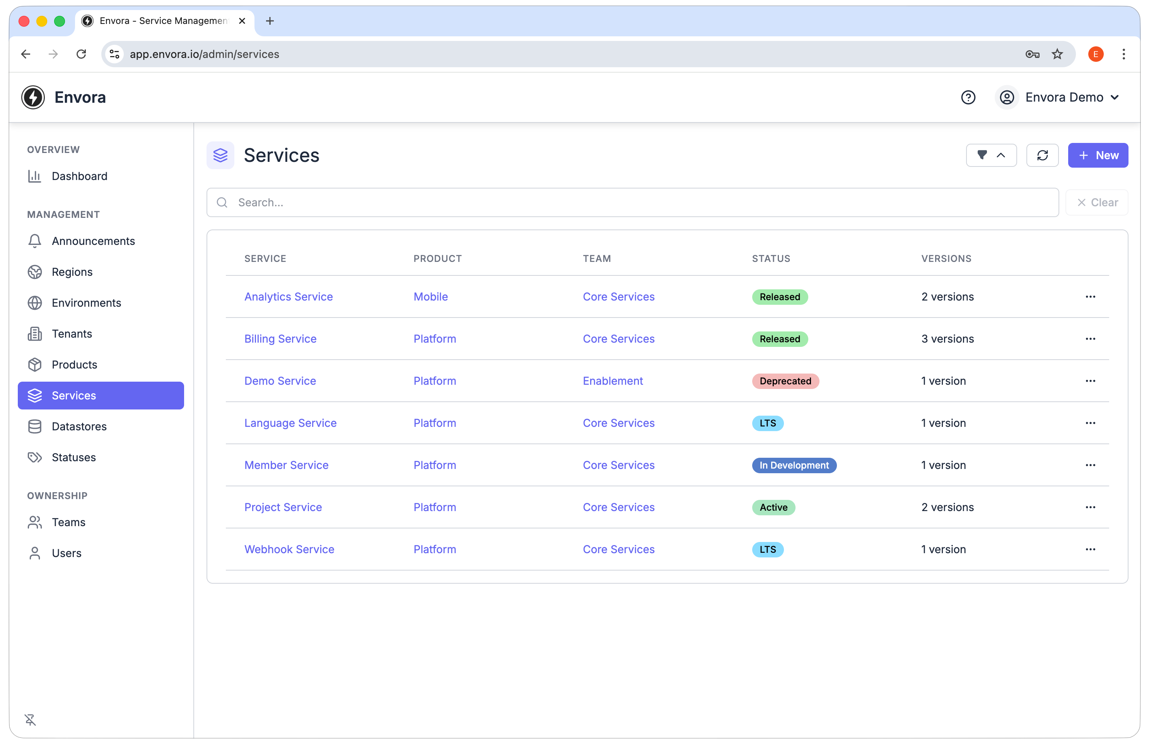This screenshot has width=1149, height=744.
Task: Open row actions for Webhook Service
Action: tap(1090, 549)
